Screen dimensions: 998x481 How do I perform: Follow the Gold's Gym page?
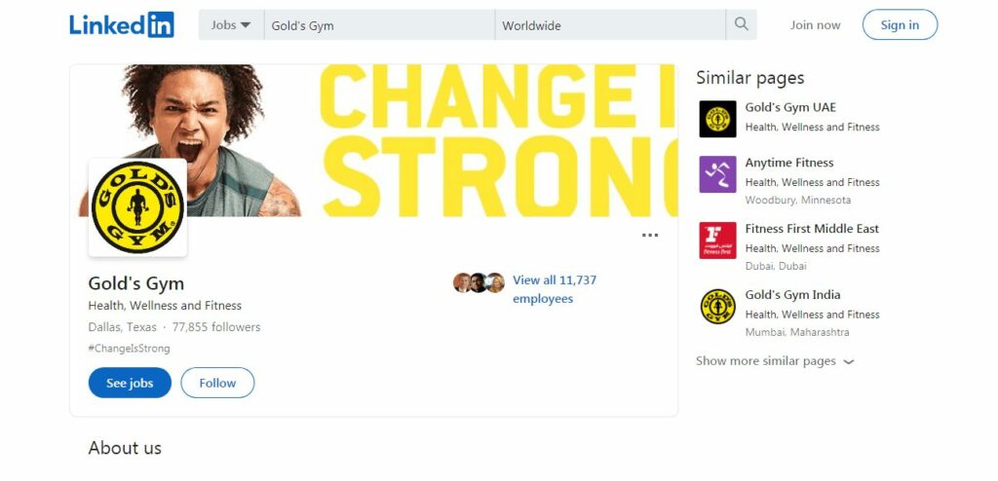(217, 383)
